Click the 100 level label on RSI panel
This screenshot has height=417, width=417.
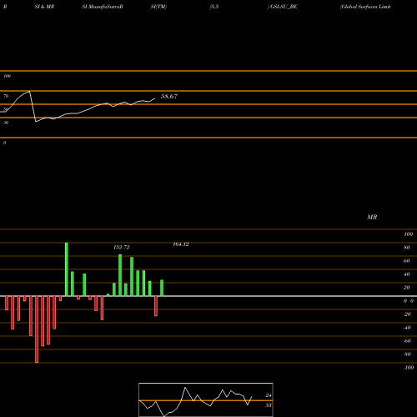coord(7,76)
